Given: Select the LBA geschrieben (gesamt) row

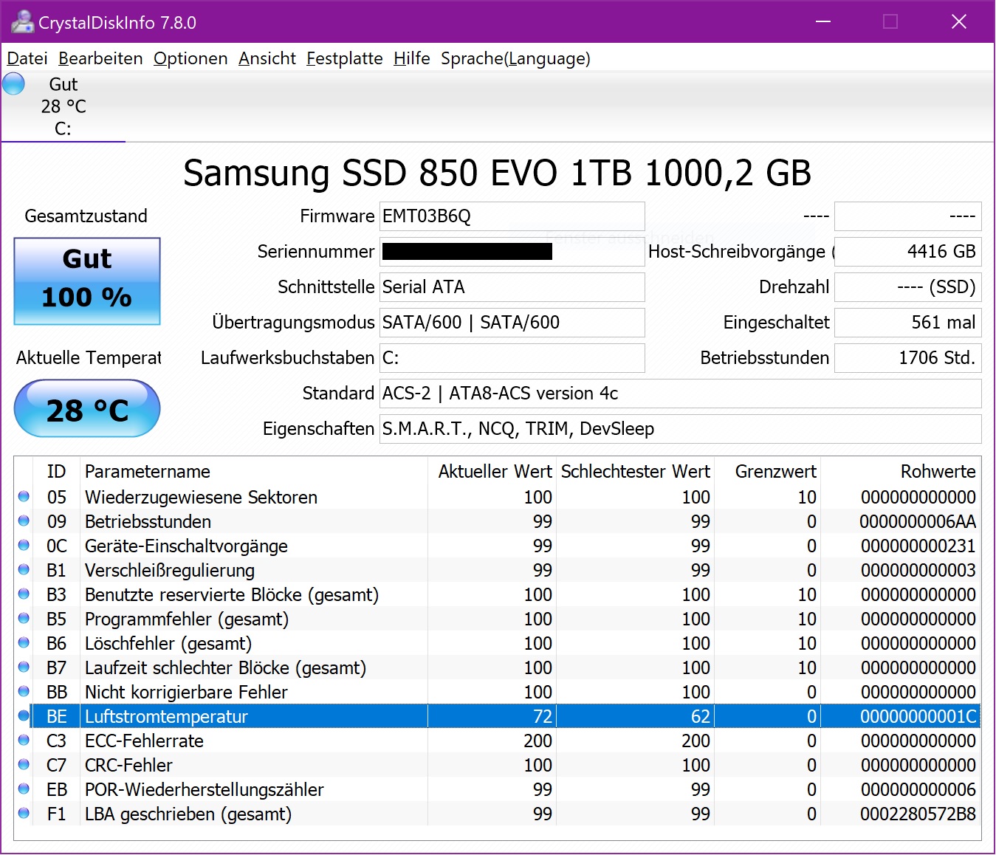Looking at the screenshot, I should click(x=498, y=814).
